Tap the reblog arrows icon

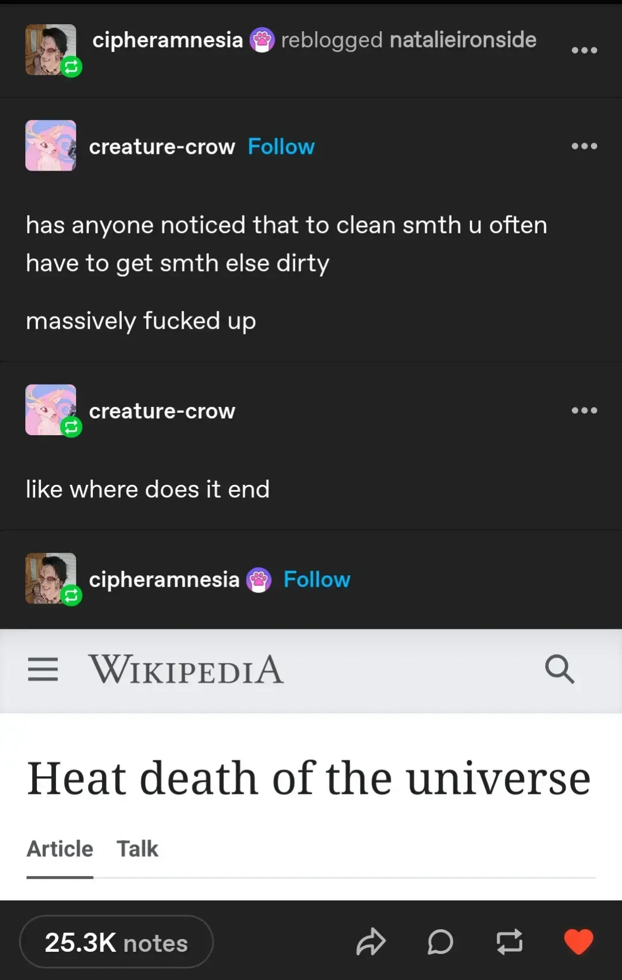510,942
